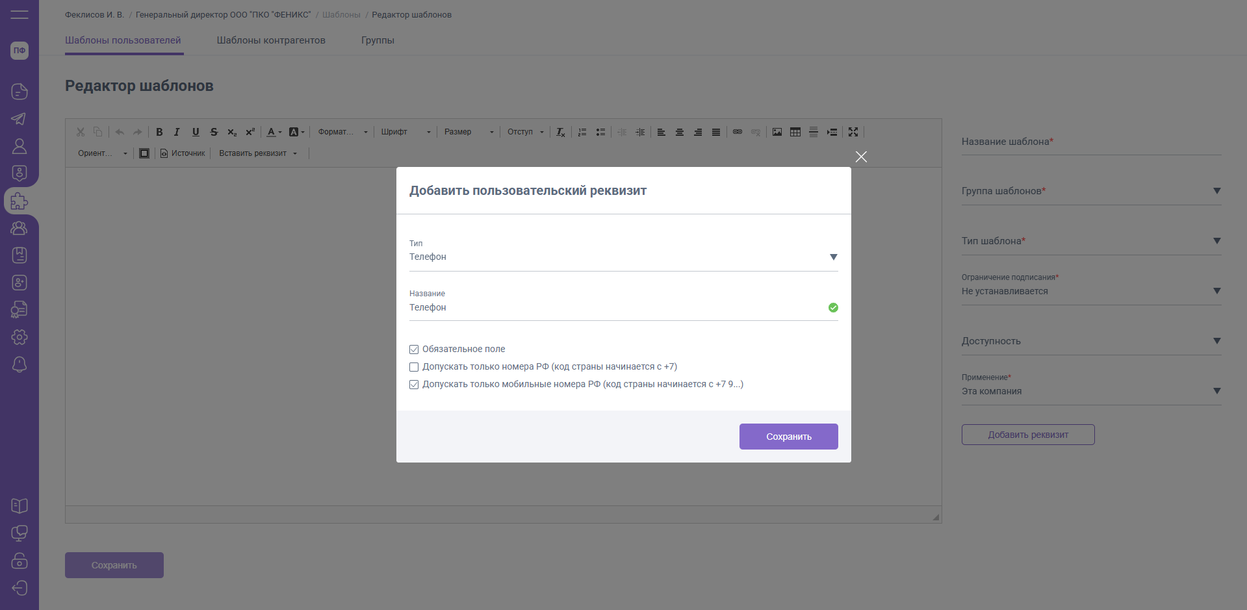This screenshot has height=610, width=1247.
Task: Click the Insert table icon
Action: [795, 132]
